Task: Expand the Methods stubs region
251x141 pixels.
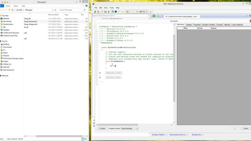Action: point(100,73)
